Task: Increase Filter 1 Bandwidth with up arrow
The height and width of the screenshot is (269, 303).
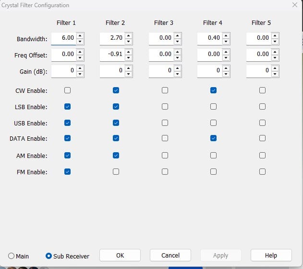Action: point(80,35)
